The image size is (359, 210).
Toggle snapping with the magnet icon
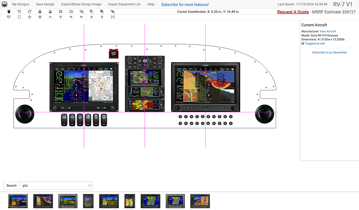[9, 17]
